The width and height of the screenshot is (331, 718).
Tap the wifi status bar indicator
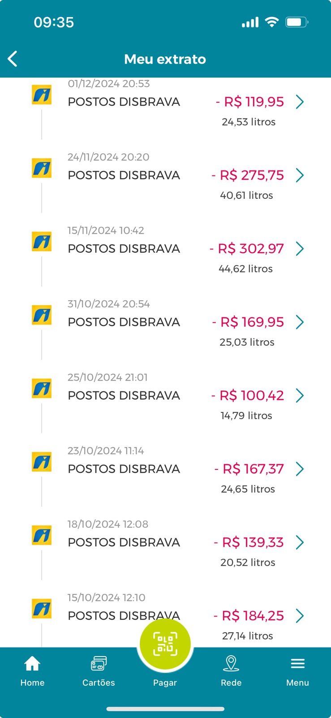[271, 22]
